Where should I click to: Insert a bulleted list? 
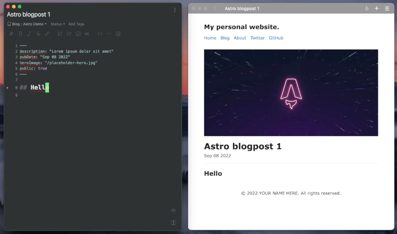tap(60, 34)
